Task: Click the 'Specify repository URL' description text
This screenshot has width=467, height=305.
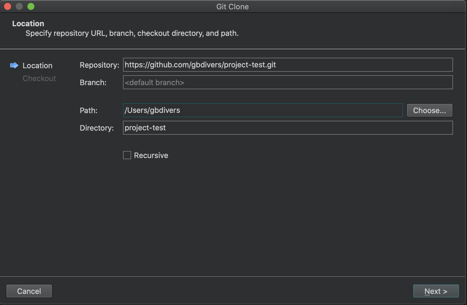Action: pyautogui.click(x=132, y=33)
